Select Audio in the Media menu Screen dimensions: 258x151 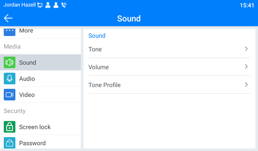(x=41, y=79)
